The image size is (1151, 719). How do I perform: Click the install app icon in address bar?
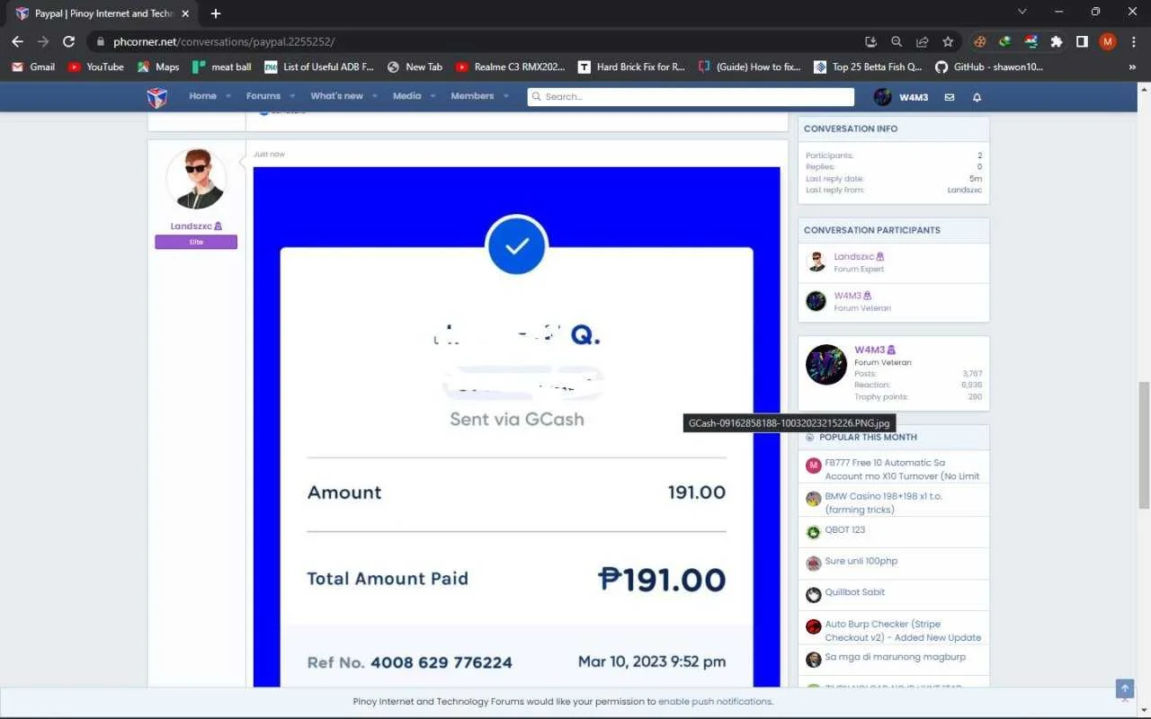(x=870, y=41)
